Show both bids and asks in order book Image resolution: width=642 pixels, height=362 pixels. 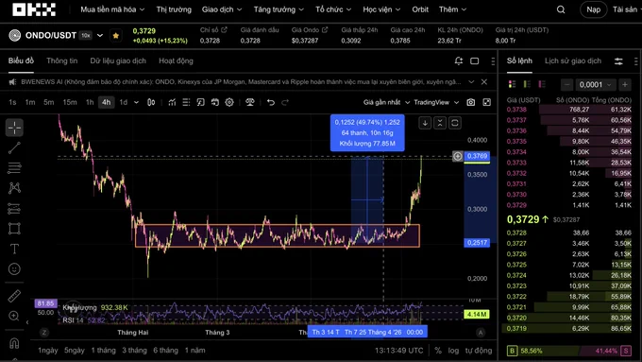pyautogui.click(x=512, y=84)
